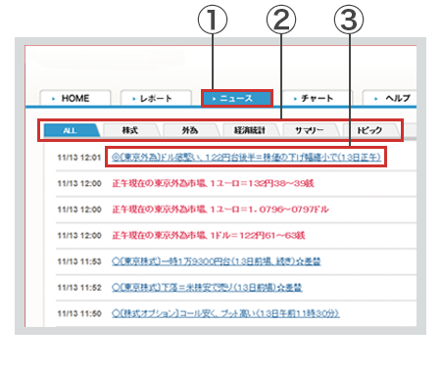This screenshot has width=441, height=372.
Task: Click the 11/13 11:52 timestamp
Action: point(79,288)
